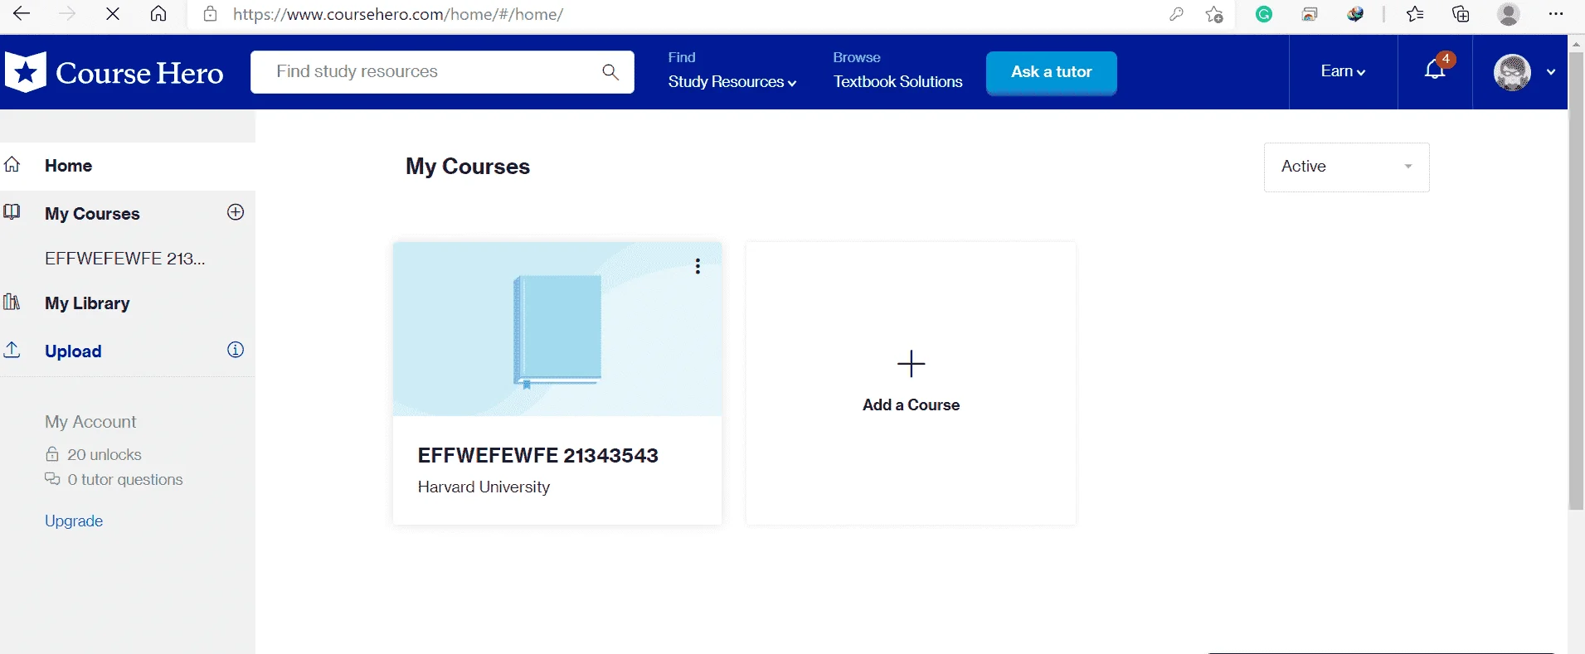Open the browser home page icon
This screenshot has width=1585, height=654.
pos(158,14)
